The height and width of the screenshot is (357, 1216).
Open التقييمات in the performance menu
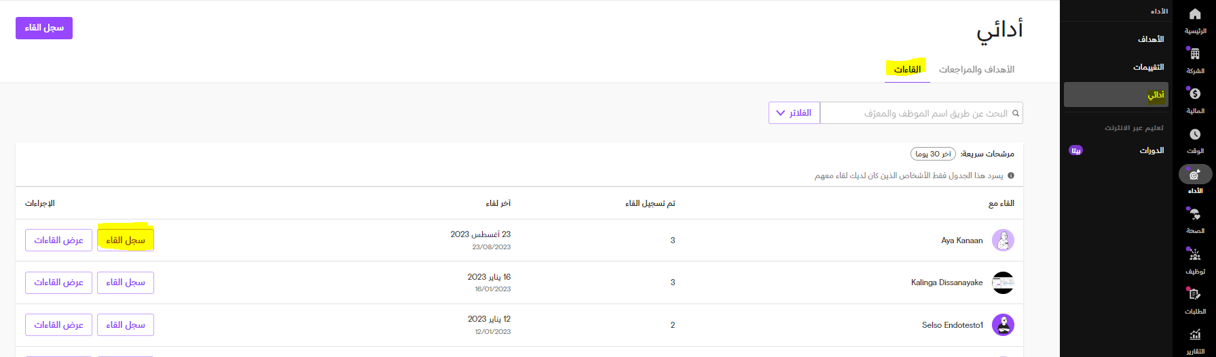click(1148, 67)
